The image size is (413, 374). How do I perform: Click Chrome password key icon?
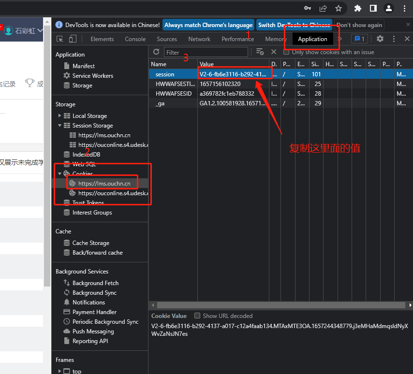pos(308,8)
